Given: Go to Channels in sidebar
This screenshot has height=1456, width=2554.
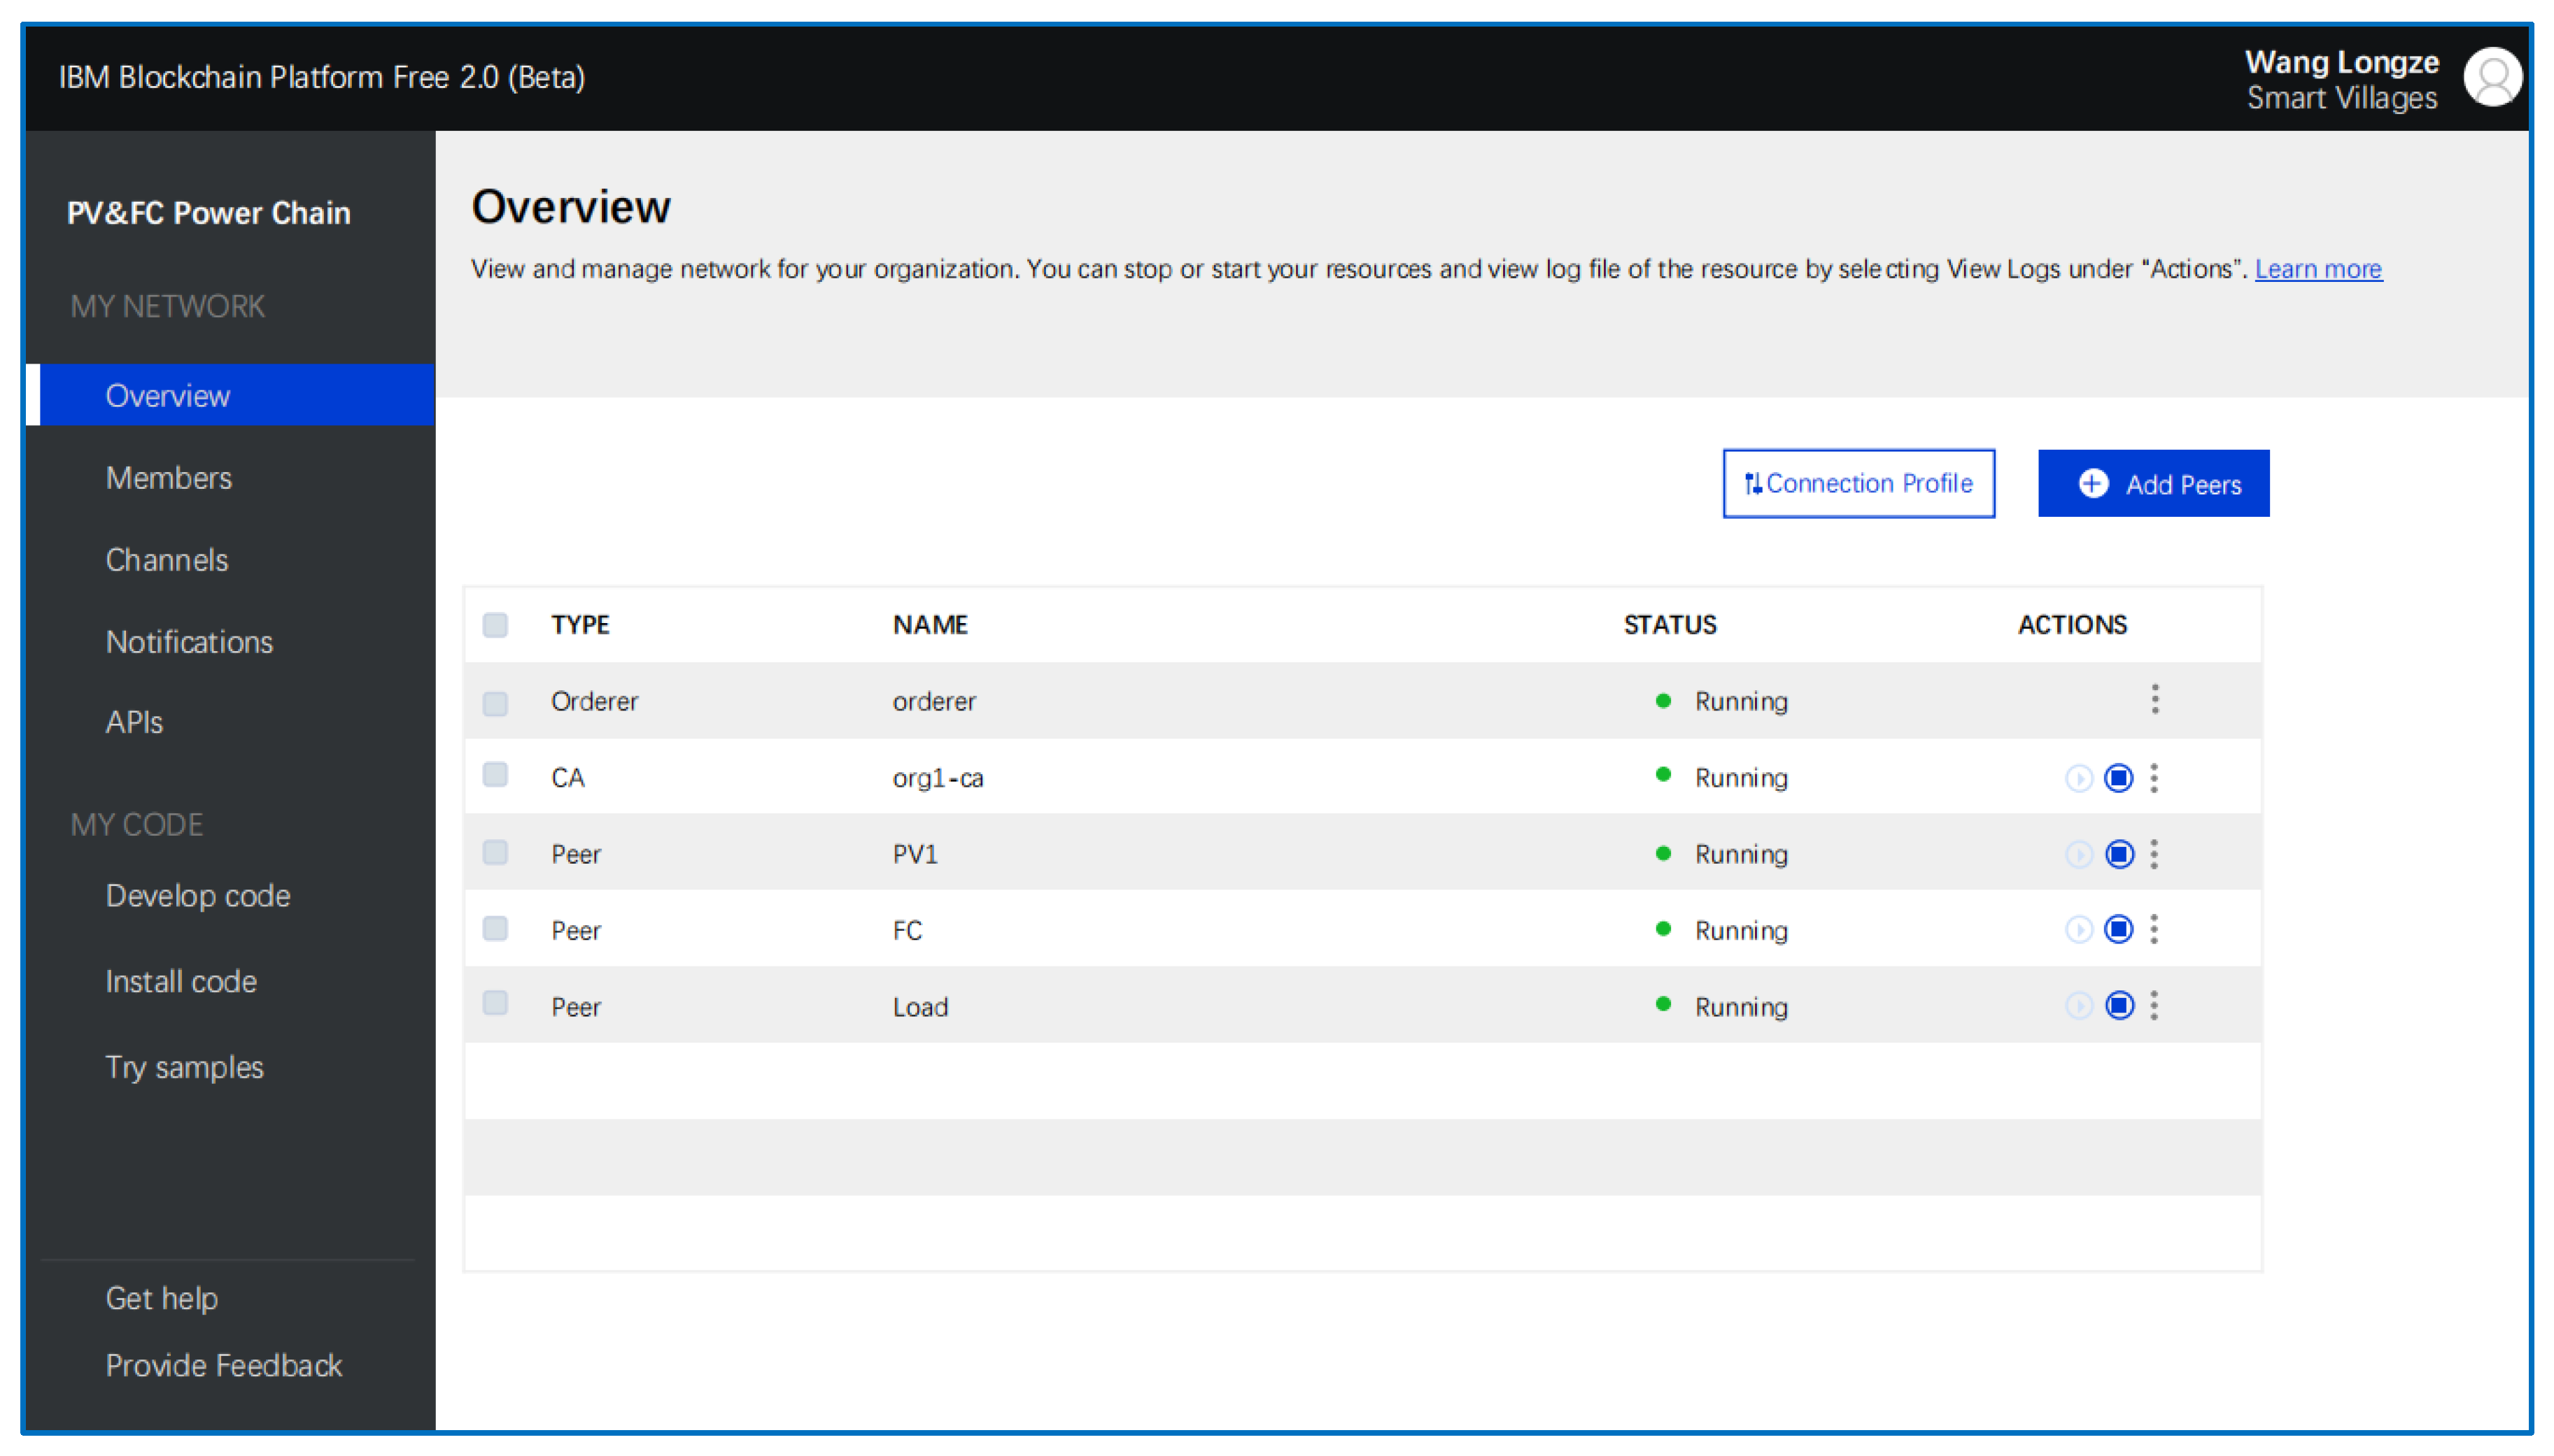Looking at the screenshot, I should (167, 560).
